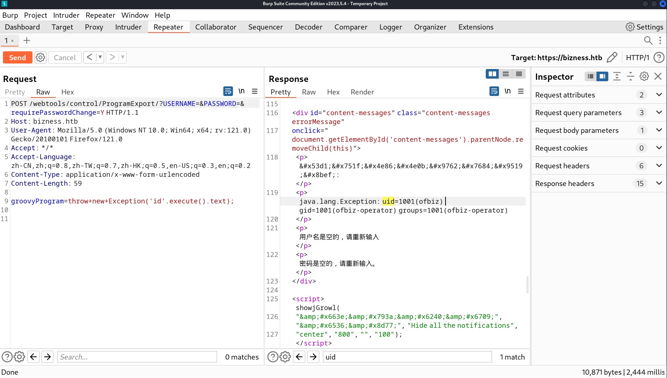Switch response view to Raw
The width and height of the screenshot is (667, 378).
coord(309,92)
